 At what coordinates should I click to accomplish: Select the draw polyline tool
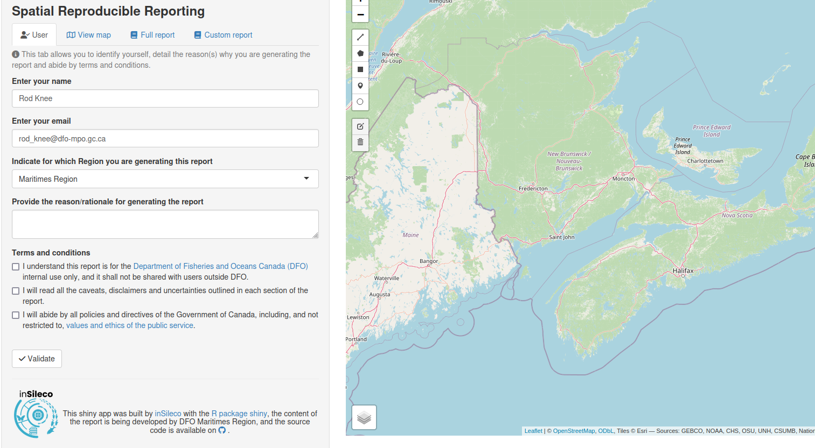(x=360, y=37)
